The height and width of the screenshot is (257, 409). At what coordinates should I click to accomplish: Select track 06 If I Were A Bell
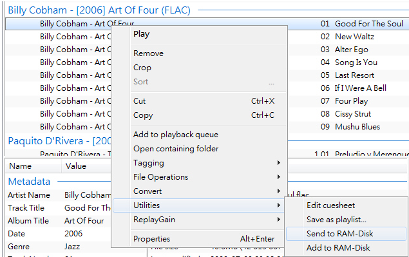point(354,88)
